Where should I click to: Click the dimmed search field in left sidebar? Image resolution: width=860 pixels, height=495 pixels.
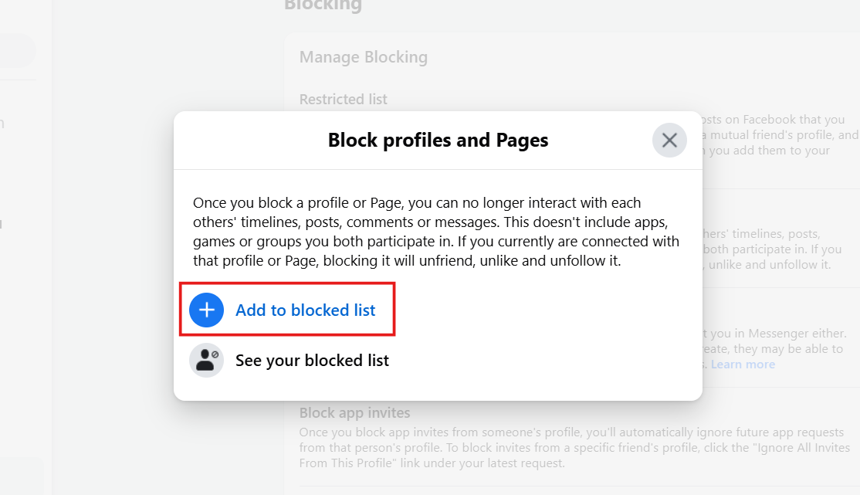point(17,51)
